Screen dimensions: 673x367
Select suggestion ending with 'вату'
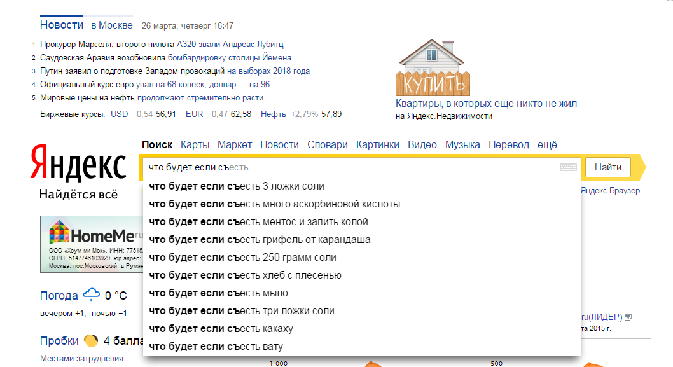click(362, 347)
